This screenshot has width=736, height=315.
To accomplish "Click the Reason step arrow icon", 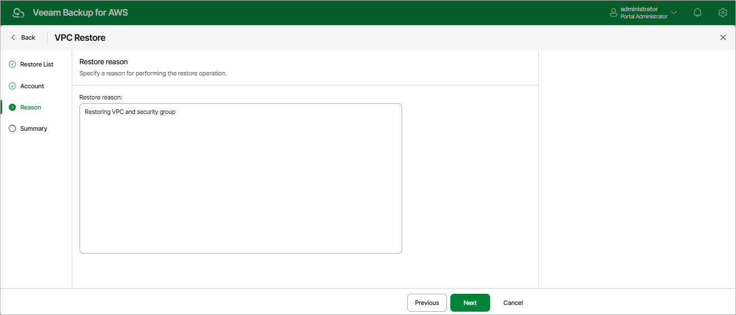I will pyautogui.click(x=12, y=107).
